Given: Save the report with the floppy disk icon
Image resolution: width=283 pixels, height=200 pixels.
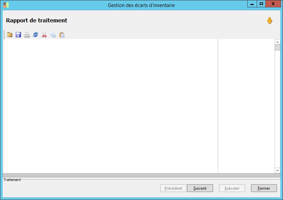Looking at the screenshot, I should tap(18, 35).
